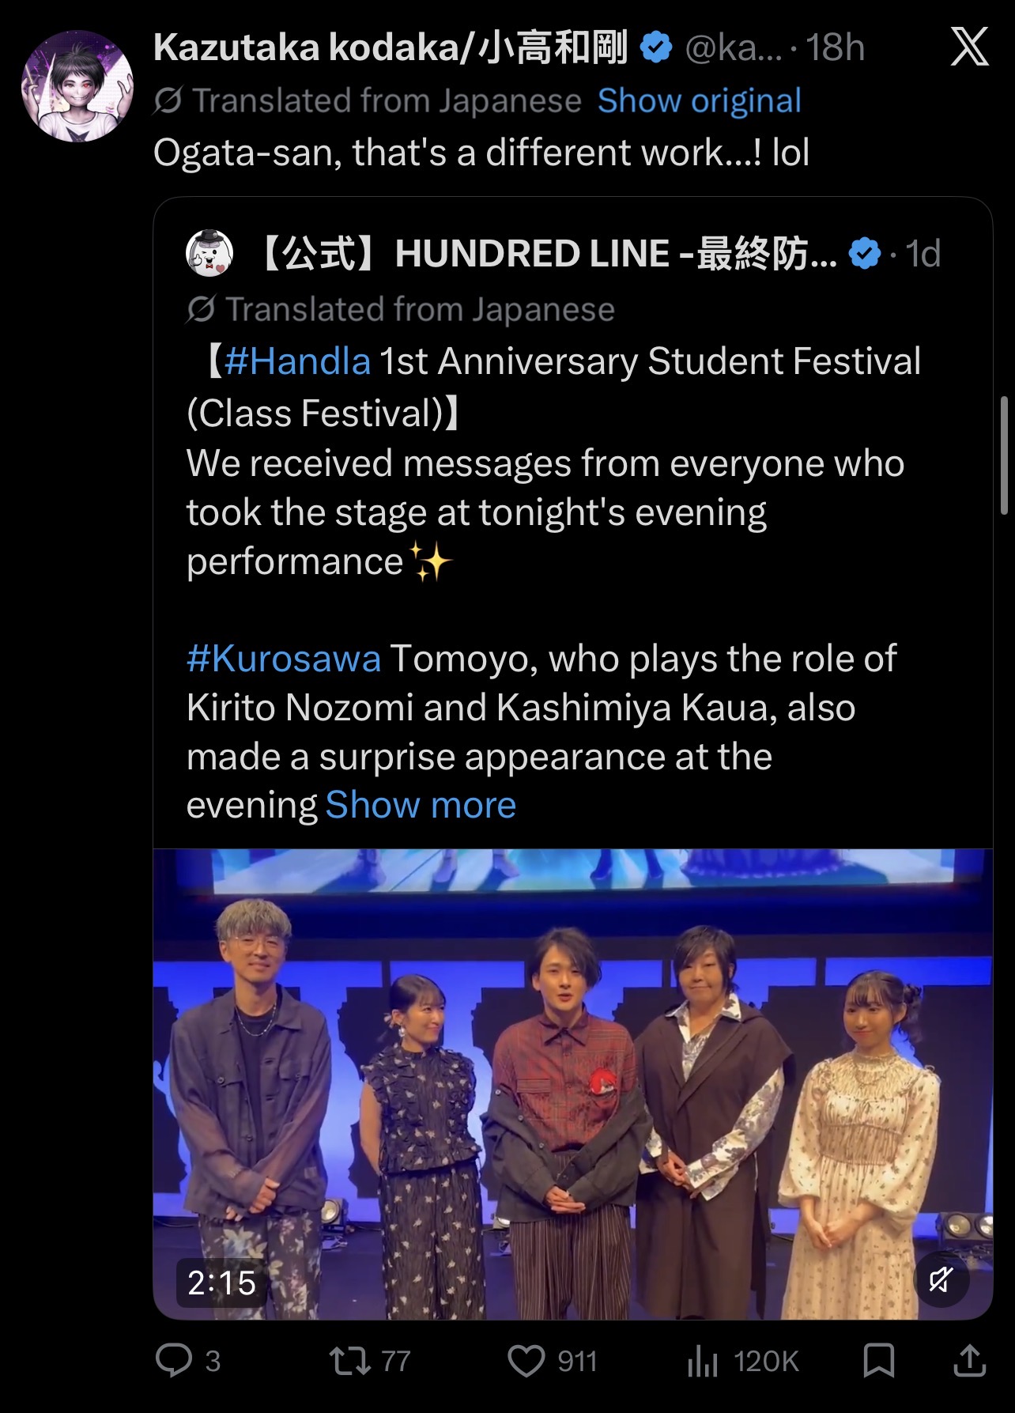Open the #Kurosawa hashtag
This screenshot has width=1015, height=1413.
[284, 659]
